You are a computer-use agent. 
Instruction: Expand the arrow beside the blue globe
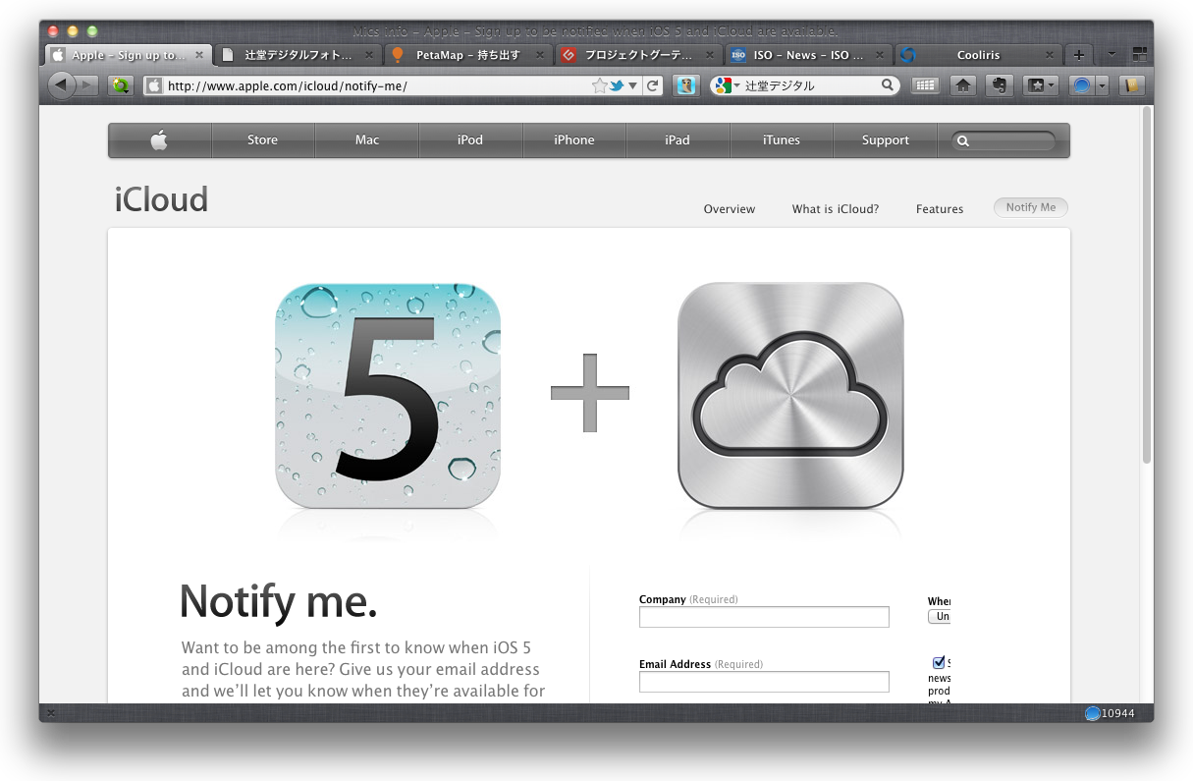(1102, 85)
